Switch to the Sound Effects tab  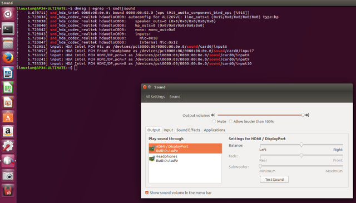tap(188, 130)
